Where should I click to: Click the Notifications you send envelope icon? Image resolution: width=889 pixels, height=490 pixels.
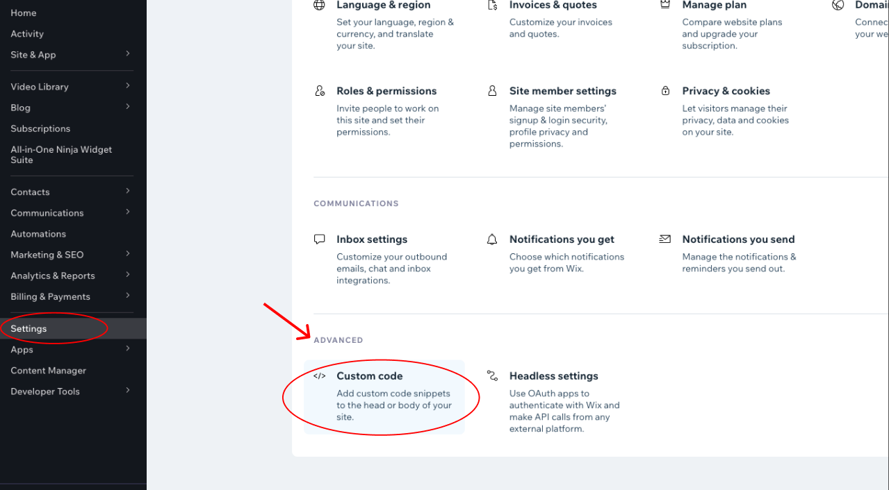pyautogui.click(x=665, y=239)
